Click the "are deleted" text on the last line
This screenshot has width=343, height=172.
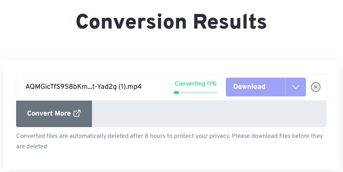pyautogui.click(x=31, y=146)
